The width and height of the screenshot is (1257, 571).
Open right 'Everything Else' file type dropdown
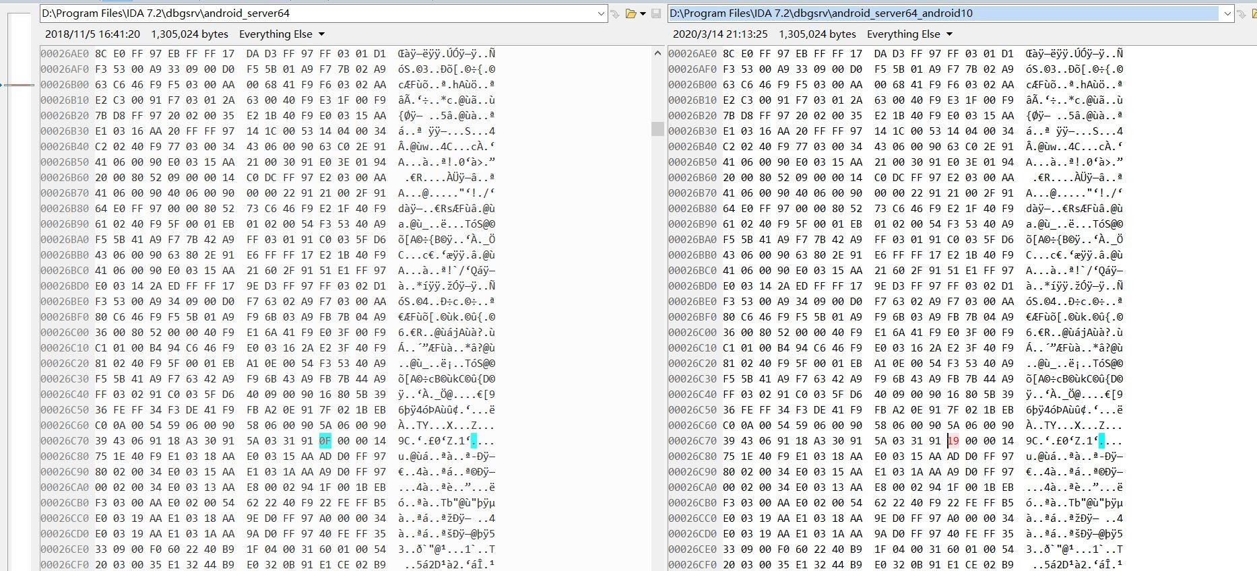909,34
